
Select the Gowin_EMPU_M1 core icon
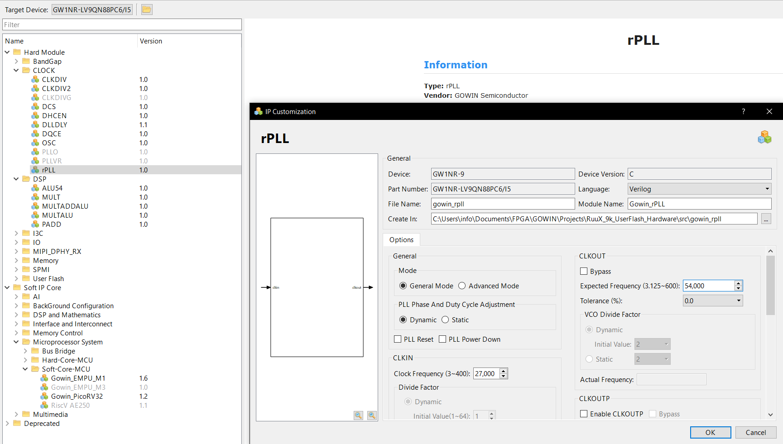[44, 378]
